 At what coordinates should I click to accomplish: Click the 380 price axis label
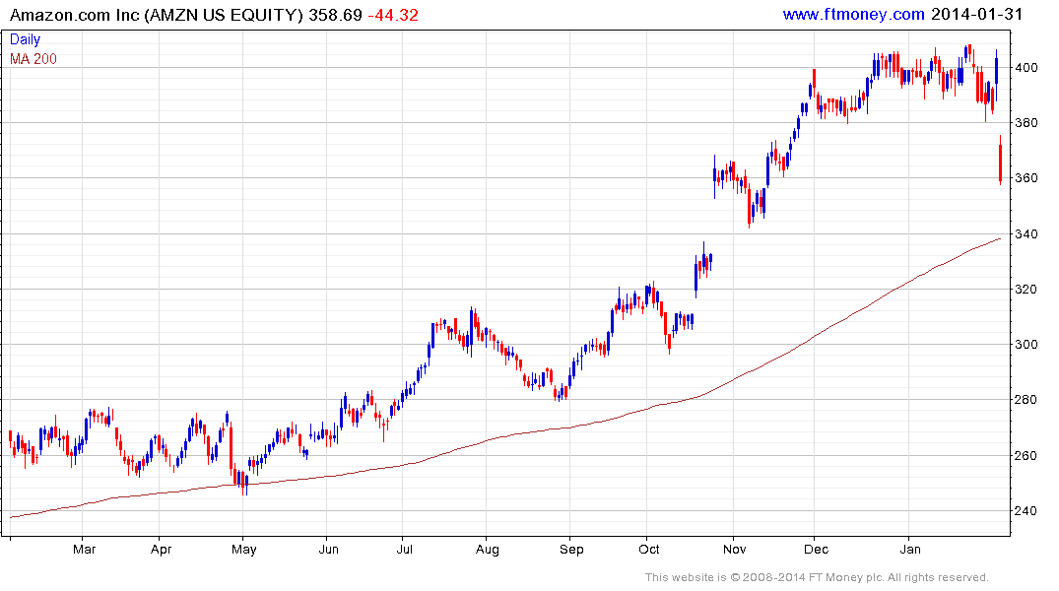1026,123
